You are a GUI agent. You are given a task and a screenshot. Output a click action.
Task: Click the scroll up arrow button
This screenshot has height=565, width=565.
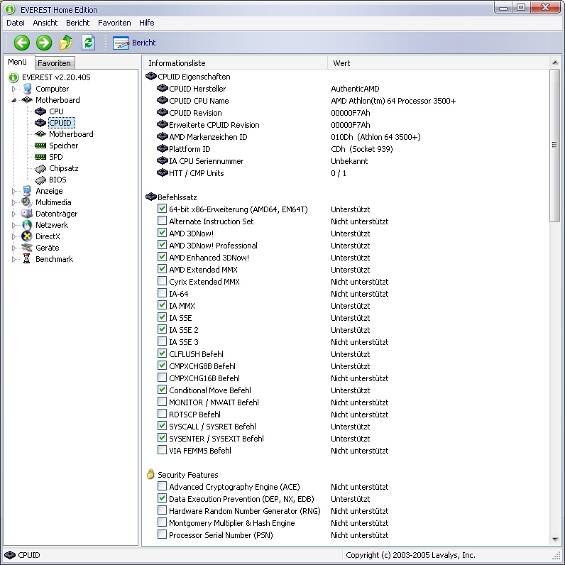pyautogui.click(x=555, y=62)
